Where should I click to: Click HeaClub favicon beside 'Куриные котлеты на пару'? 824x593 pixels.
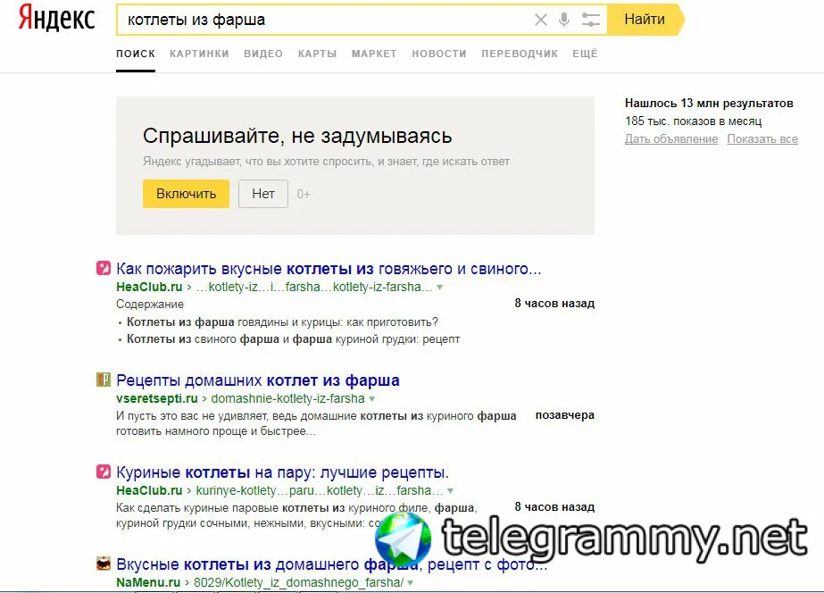[104, 472]
